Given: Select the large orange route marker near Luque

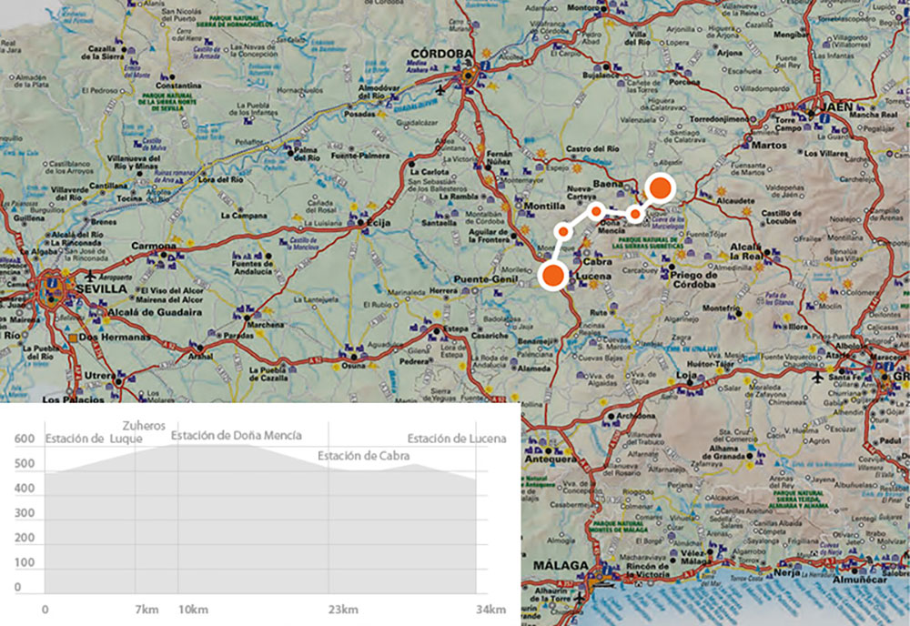Looking at the screenshot, I should pyautogui.click(x=660, y=188).
